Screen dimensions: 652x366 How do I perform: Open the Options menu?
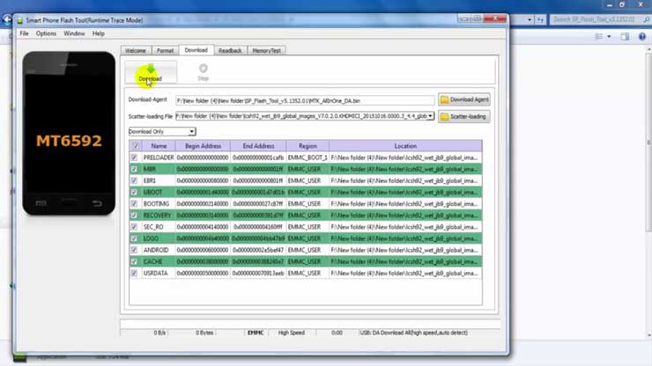(46, 33)
